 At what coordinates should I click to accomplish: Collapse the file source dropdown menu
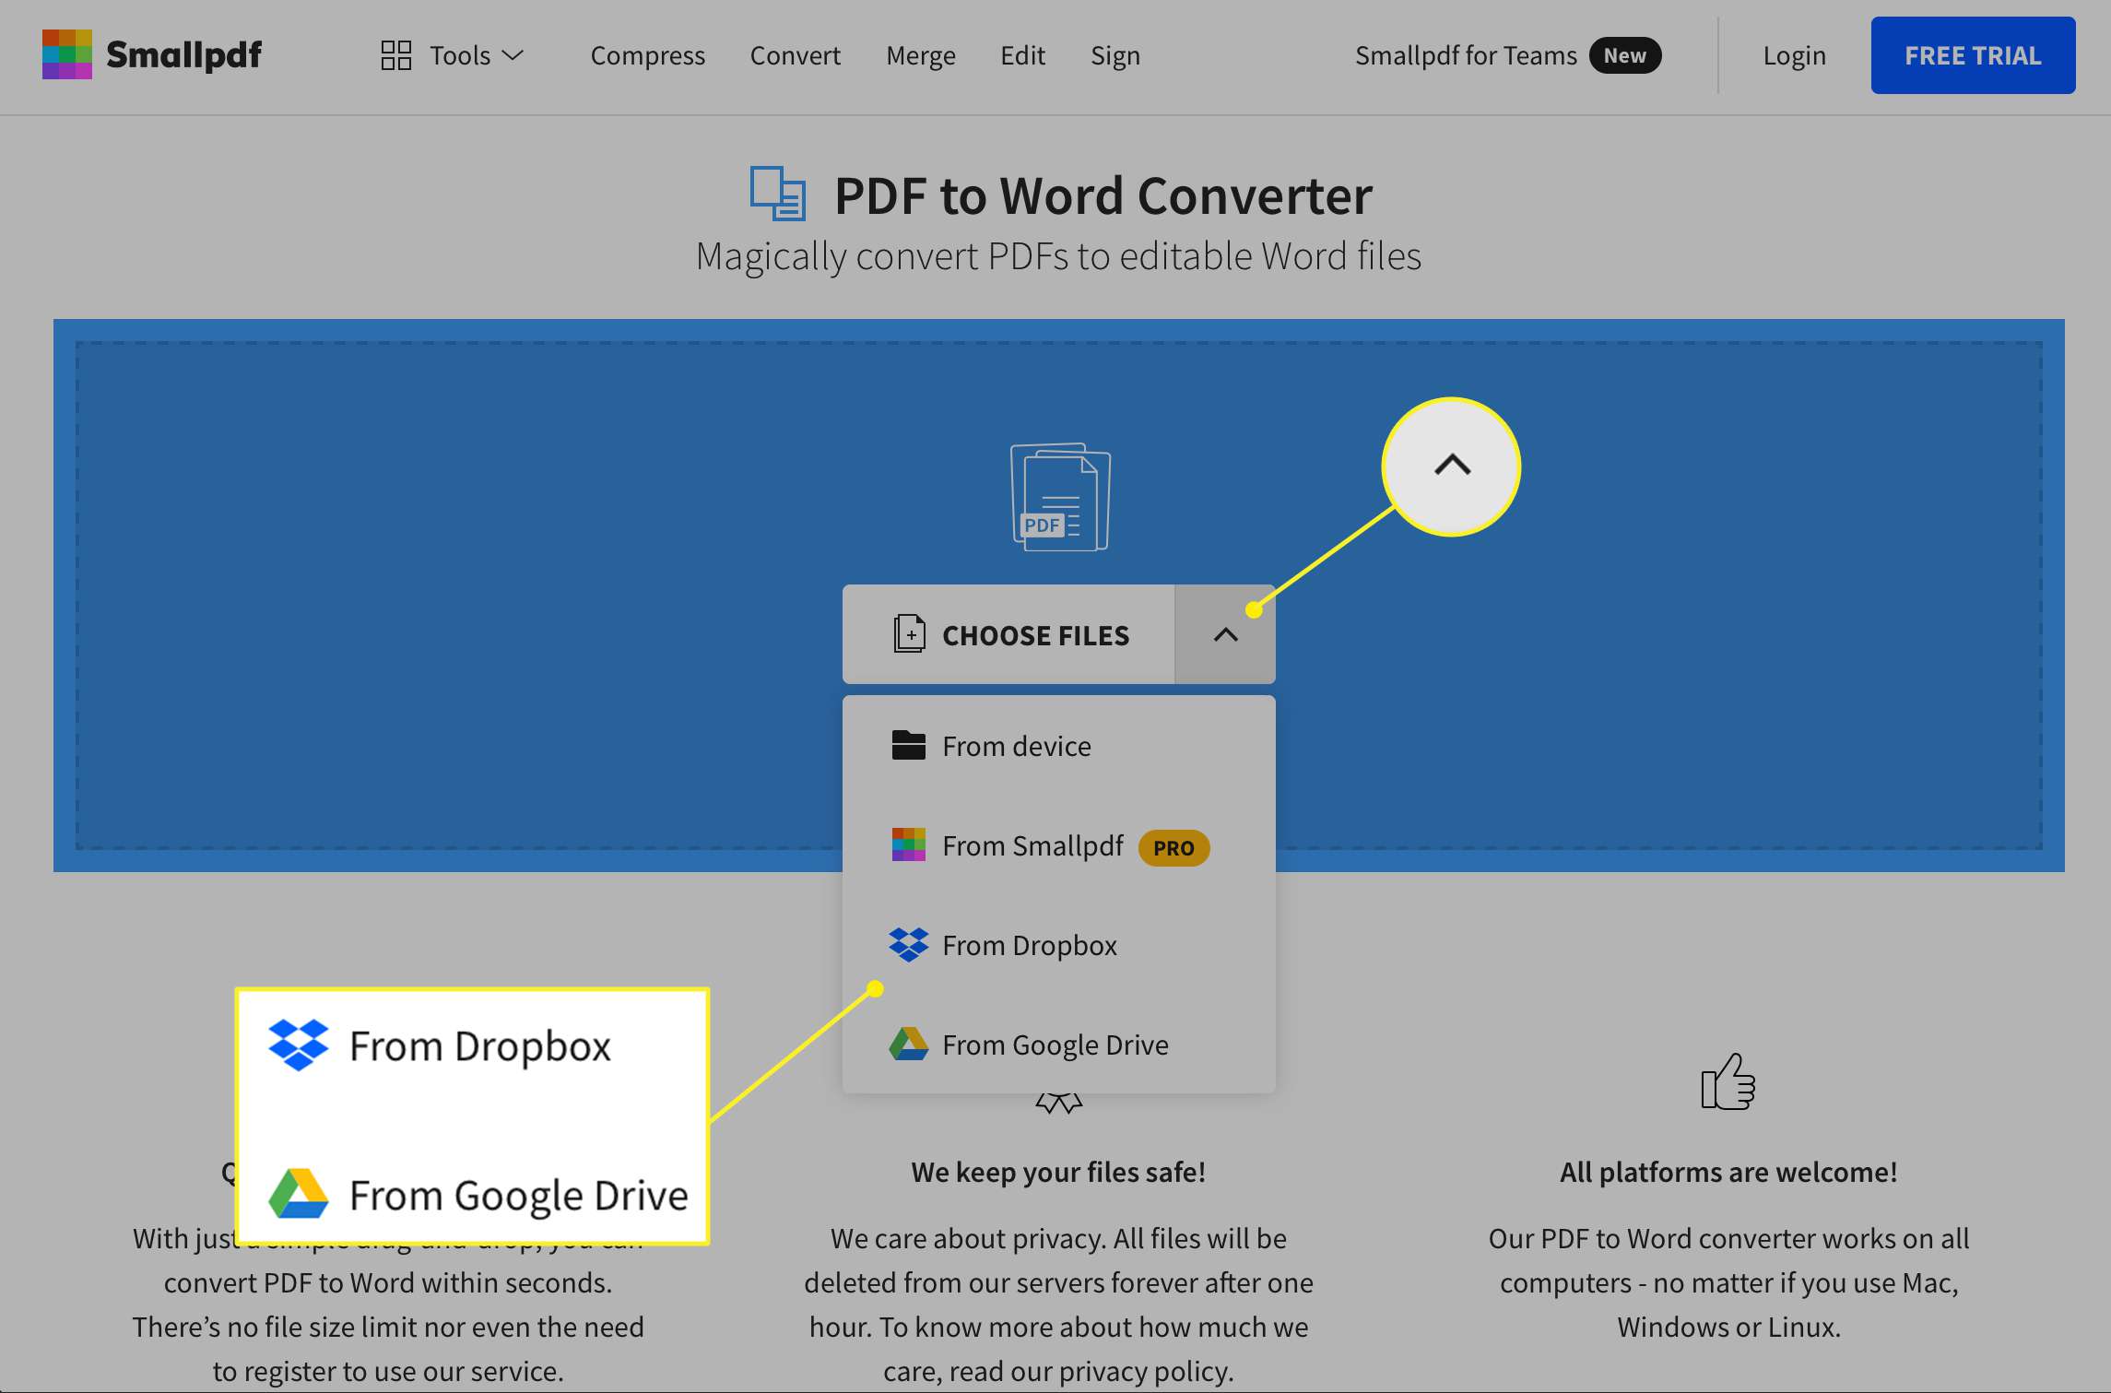1225,632
